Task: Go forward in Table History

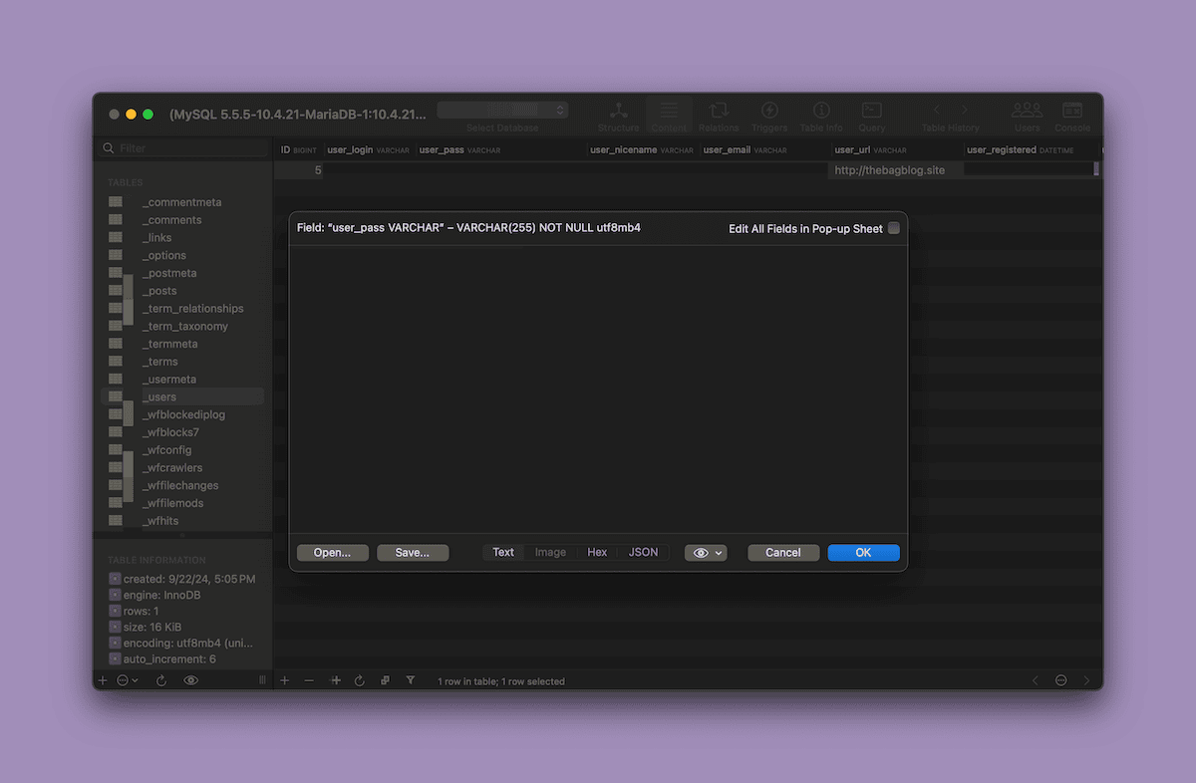Action: pos(964,110)
